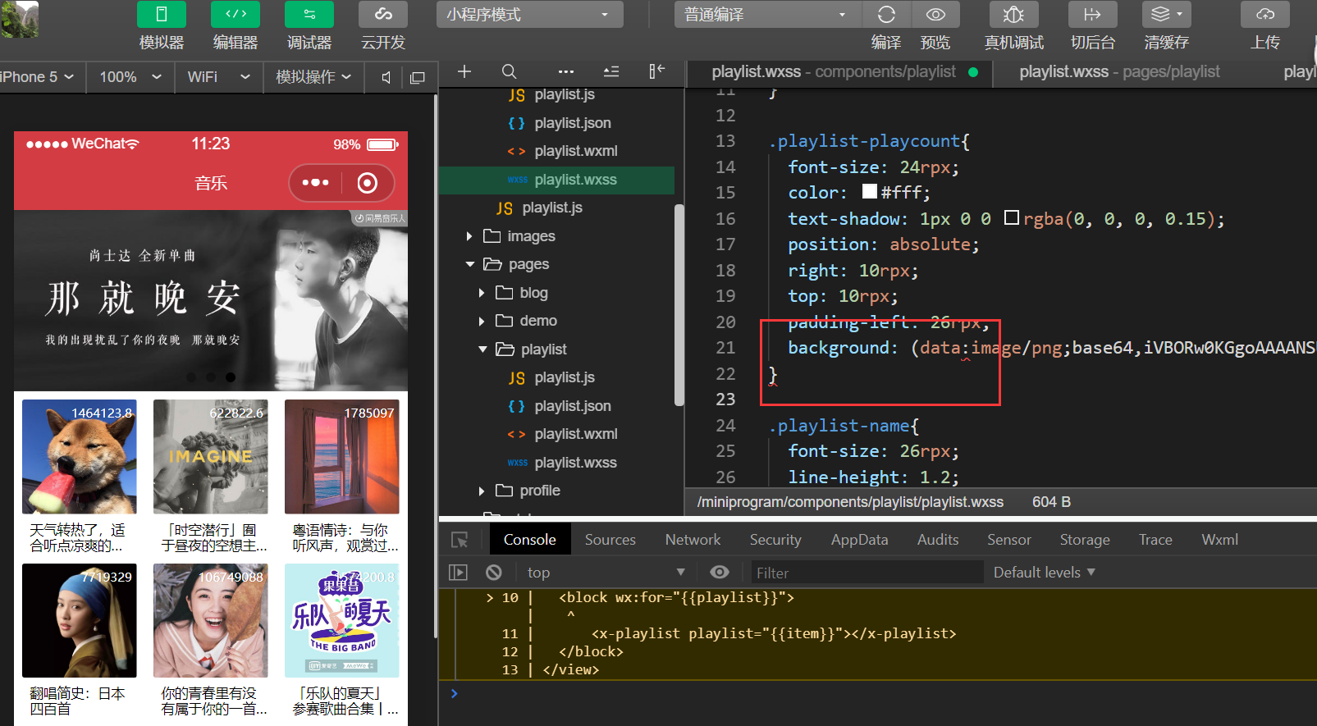This screenshot has width=1317, height=726.
Task: Detach the simulator into a separate window
Action: (418, 77)
